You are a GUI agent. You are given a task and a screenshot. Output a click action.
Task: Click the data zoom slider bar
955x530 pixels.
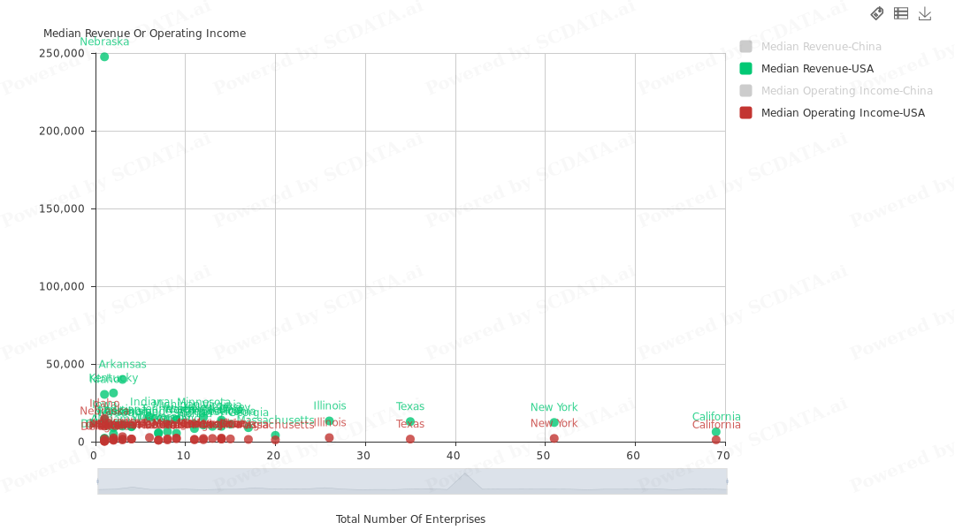pos(412,481)
